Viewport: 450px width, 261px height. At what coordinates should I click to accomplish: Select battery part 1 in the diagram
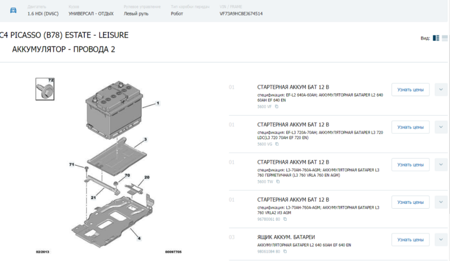pyautogui.click(x=159, y=103)
